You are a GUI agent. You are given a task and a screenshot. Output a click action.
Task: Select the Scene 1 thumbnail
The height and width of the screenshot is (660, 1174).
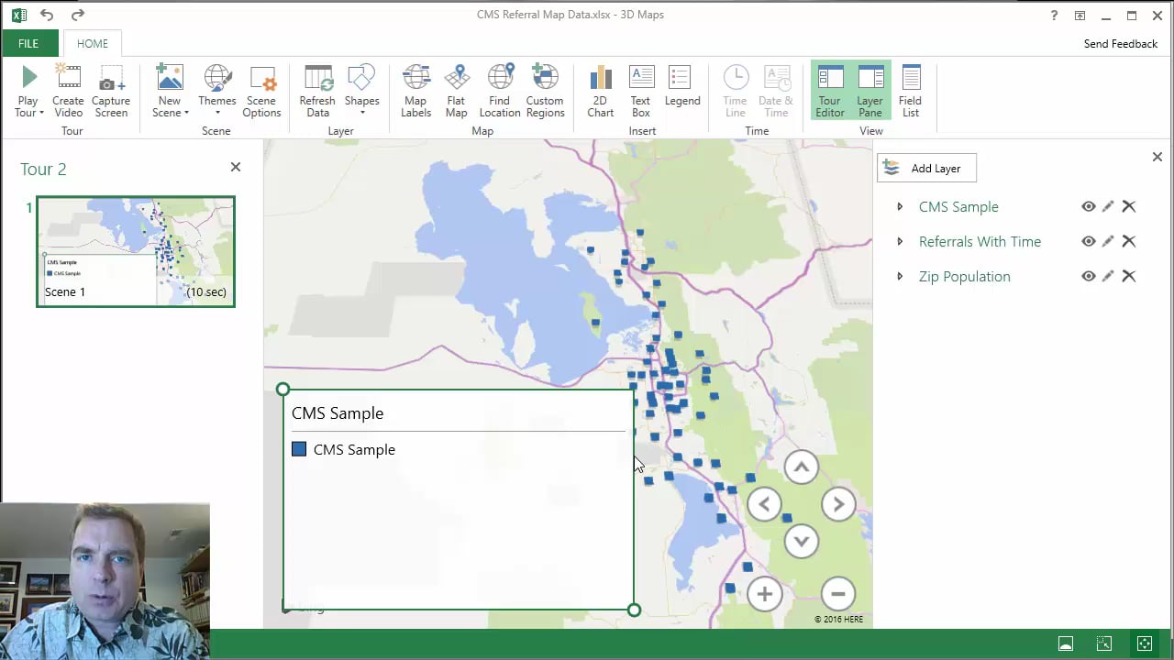pos(136,251)
